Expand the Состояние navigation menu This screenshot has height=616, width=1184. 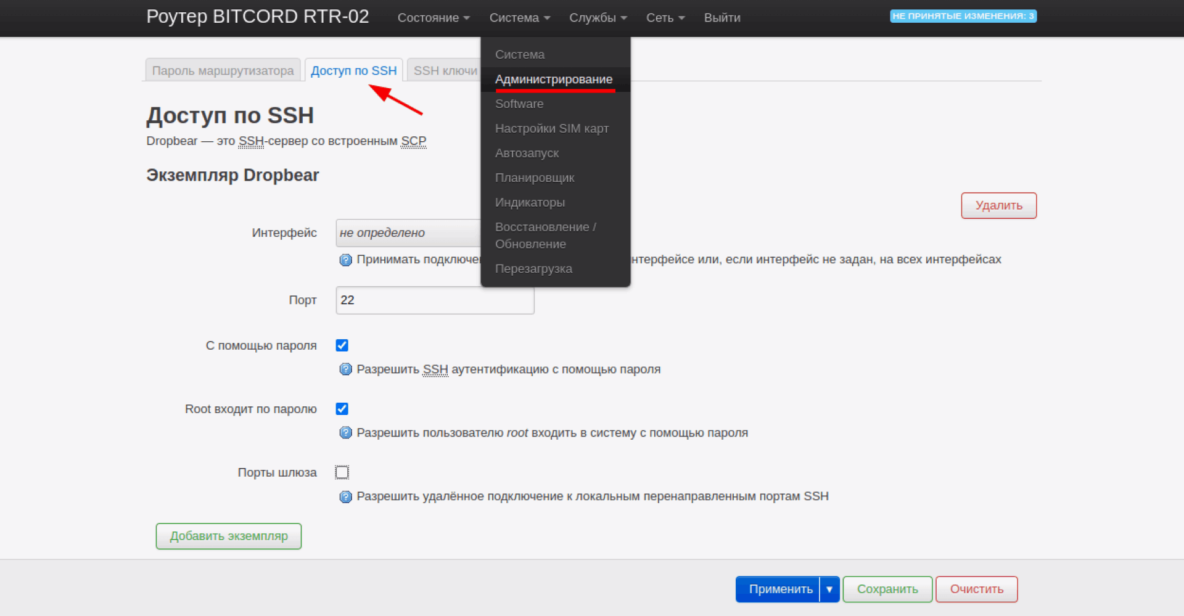(434, 18)
